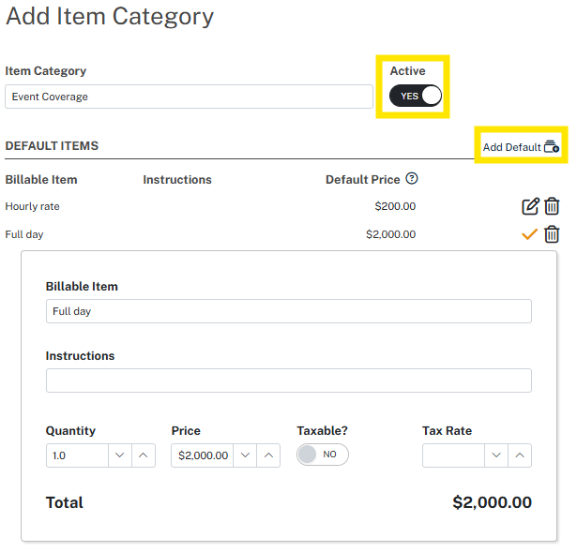Viewport: 577px width, 552px height.
Task: Select the Full day row label
Action: click(x=24, y=234)
